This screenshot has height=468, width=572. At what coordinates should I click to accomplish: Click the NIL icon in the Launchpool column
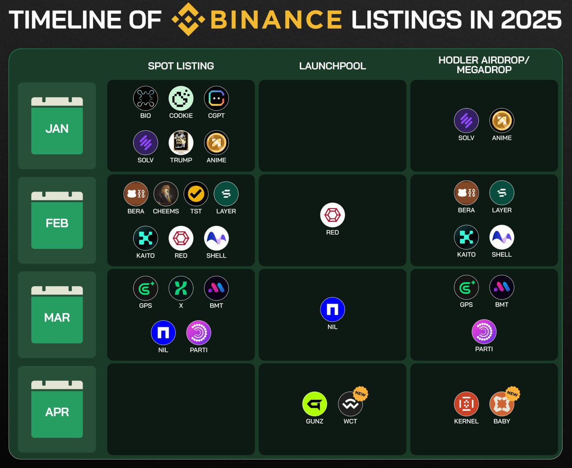pyautogui.click(x=332, y=309)
